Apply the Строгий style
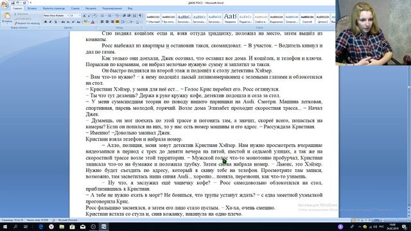Screen dimensions: 411x231 [307, 19]
